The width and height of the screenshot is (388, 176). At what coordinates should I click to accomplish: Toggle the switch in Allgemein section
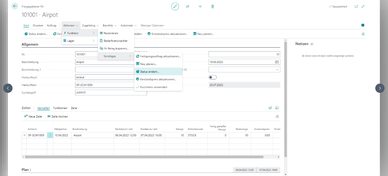coord(213,77)
